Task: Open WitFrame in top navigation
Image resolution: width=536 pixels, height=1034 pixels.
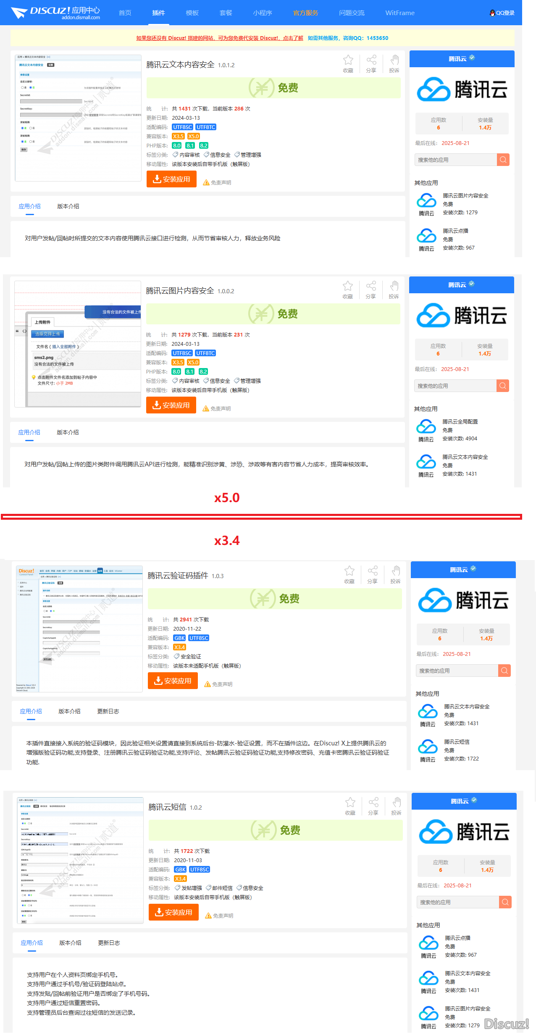Action: [400, 13]
